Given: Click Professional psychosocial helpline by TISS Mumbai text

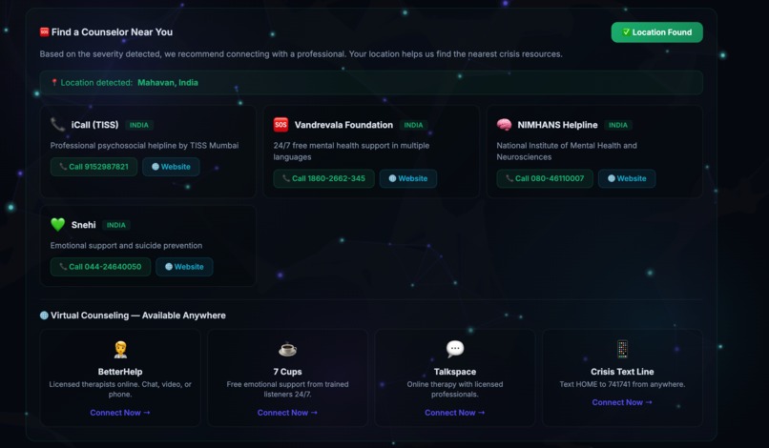Looking at the screenshot, I should click(x=144, y=146).
